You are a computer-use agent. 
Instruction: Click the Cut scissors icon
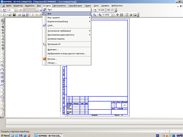tap(33, 15)
